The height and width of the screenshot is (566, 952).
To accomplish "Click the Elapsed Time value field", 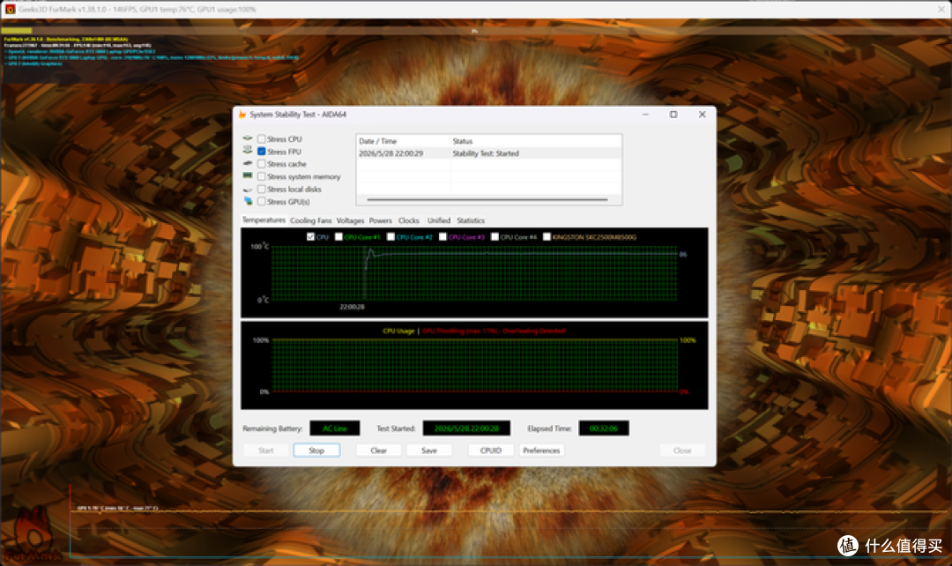I will (604, 428).
